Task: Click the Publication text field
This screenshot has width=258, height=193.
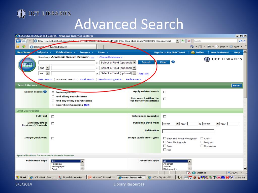Action: point(188,131)
